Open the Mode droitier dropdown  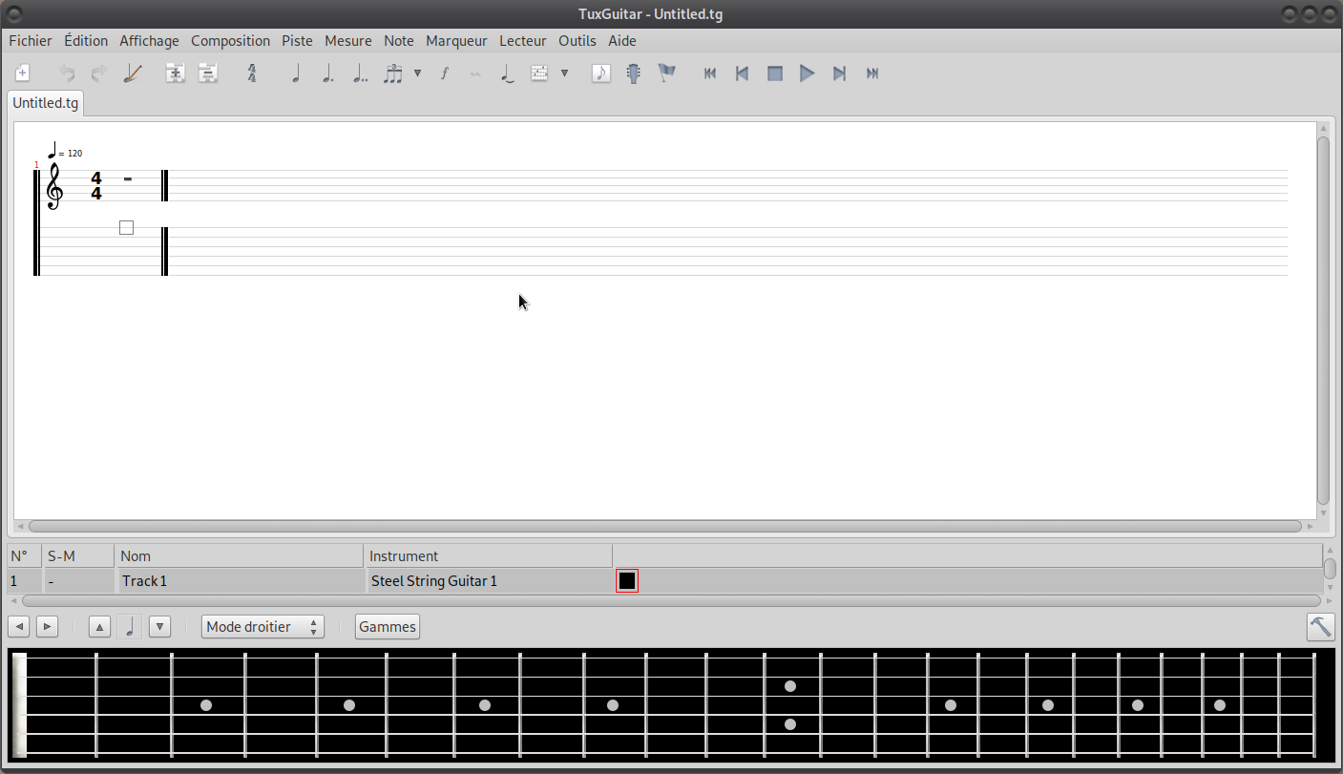coord(262,627)
